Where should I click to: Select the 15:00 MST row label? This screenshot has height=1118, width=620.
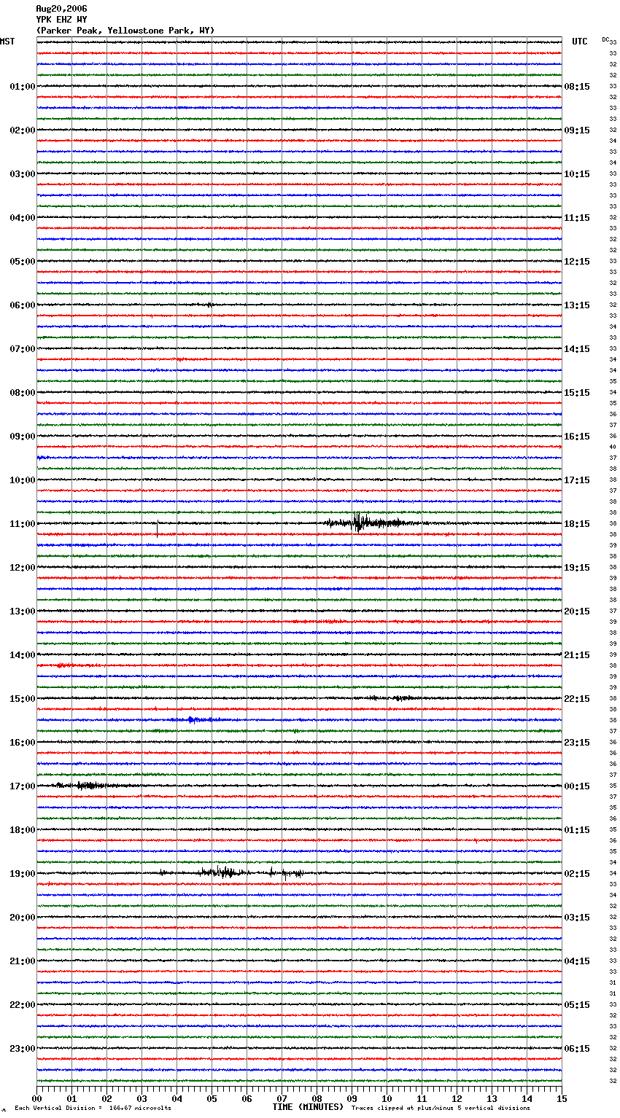click(23, 699)
